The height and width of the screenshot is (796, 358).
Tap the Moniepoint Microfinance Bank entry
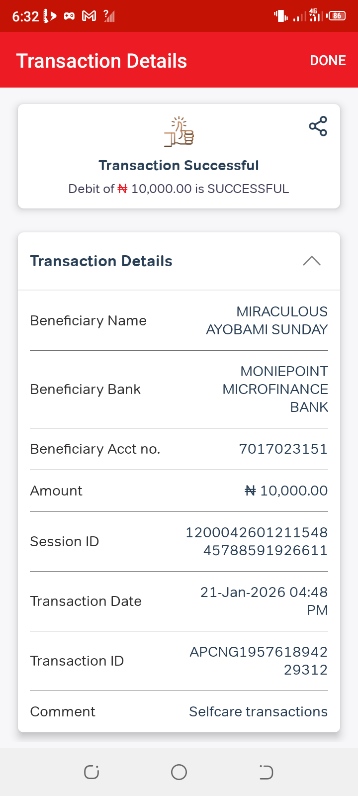point(275,389)
